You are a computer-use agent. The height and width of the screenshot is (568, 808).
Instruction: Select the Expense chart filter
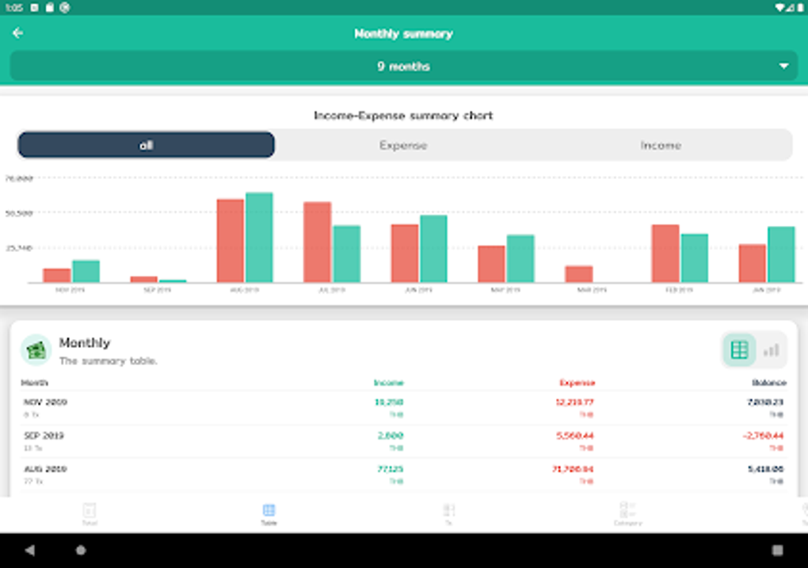[402, 145]
